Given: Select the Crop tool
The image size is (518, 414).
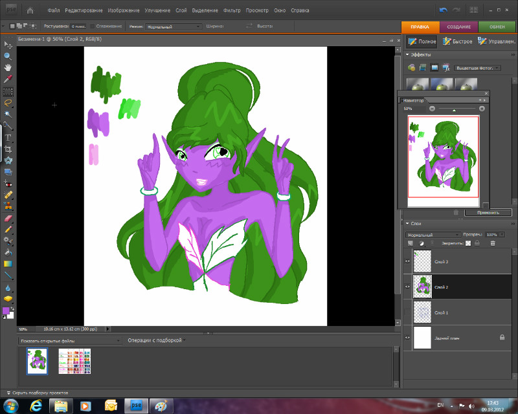Looking at the screenshot, I should (x=8, y=149).
